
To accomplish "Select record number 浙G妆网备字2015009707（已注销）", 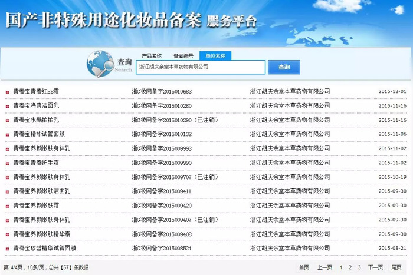I will point(175,177).
